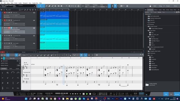Collapse the Native Instruments GmbH folder
Image resolution: width=180 pixels, height=101 pixels.
(147, 47)
